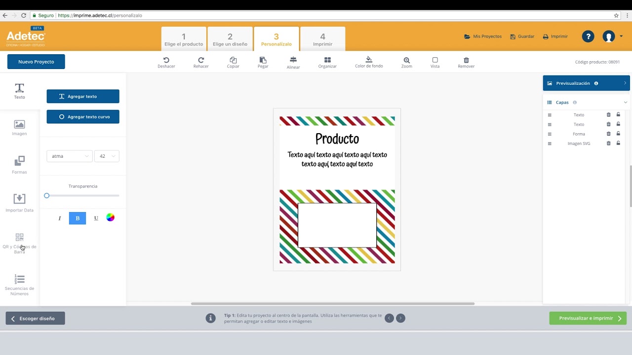The image size is (632, 355).
Task: Click Rehacer (redo) in toolbar
Action: (201, 63)
